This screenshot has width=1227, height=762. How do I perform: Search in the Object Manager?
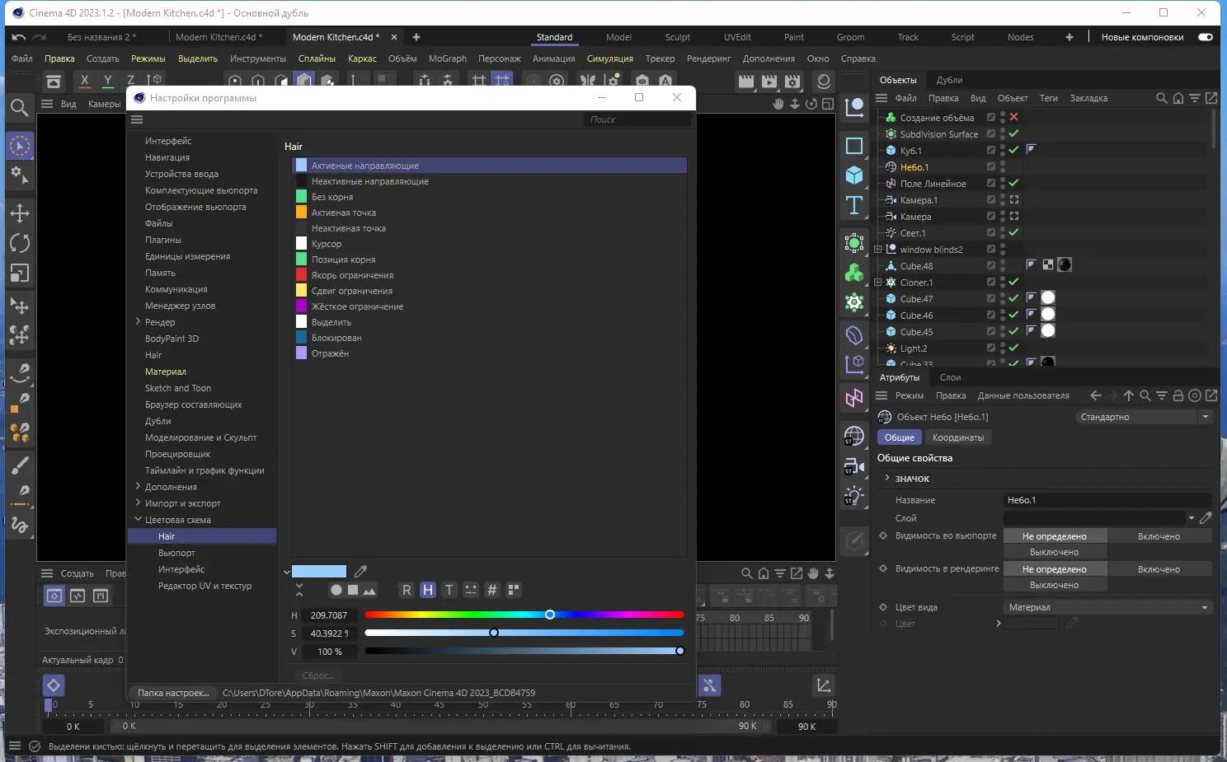[x=1162, y=98]
